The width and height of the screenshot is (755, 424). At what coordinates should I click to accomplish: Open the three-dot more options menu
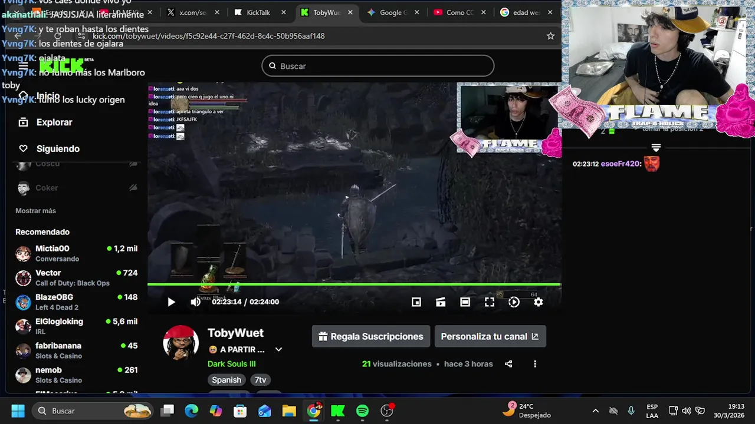click(x=535, y=364)
